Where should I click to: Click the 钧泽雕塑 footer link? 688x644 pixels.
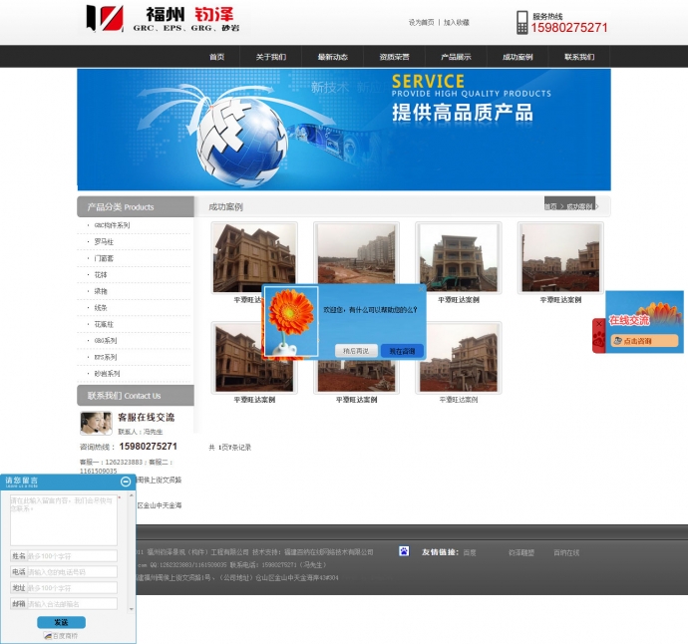coord(521,552)
